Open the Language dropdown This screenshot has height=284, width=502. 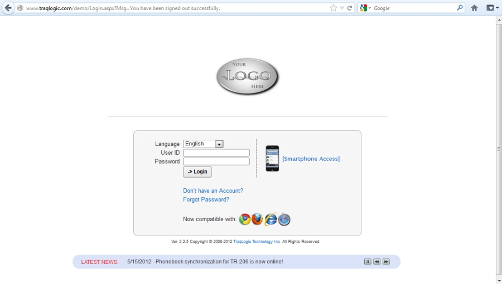coord(219,144)
